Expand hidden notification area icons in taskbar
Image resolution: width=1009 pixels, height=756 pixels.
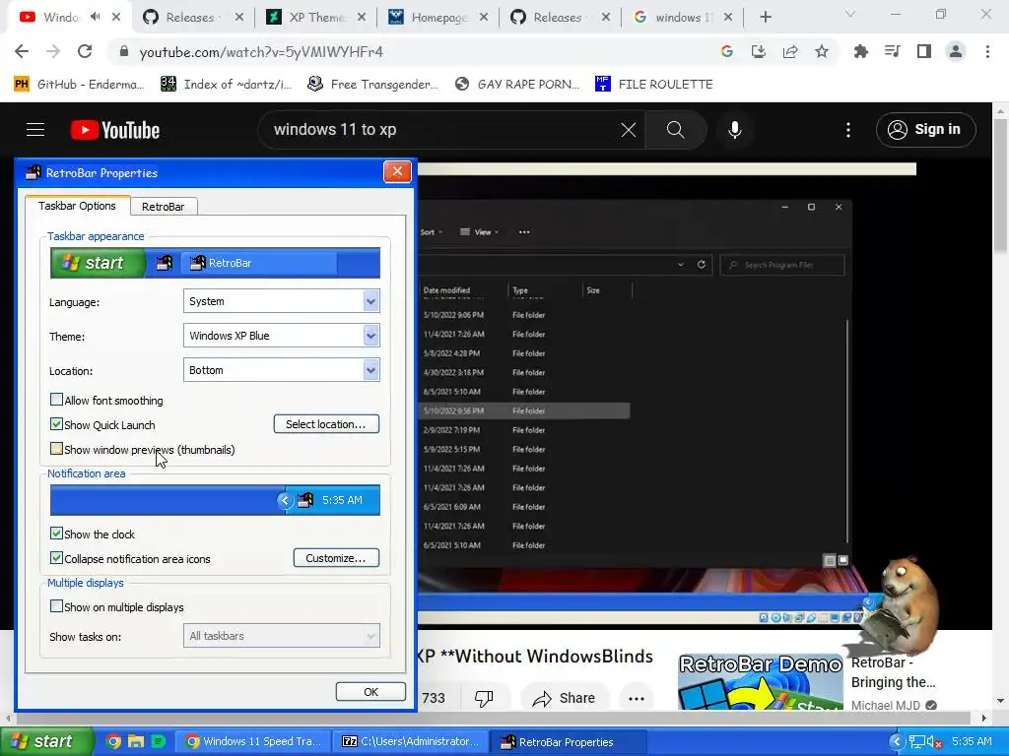897,742
